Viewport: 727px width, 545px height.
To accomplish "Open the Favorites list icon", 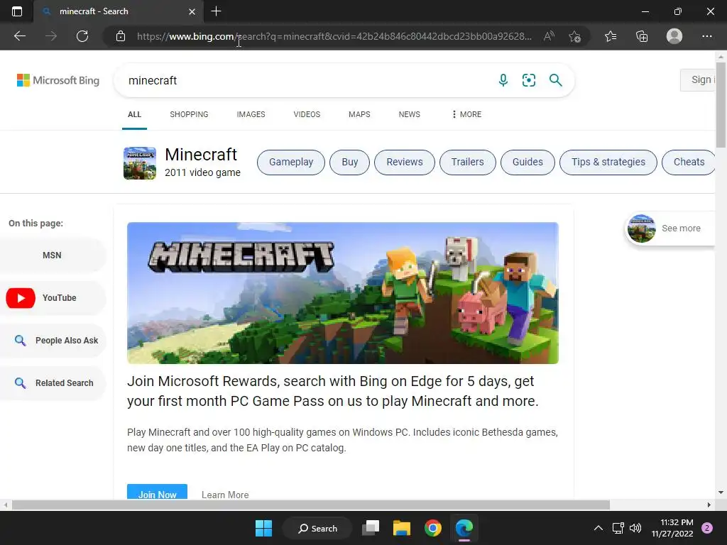I will click(x=611, y=36).
